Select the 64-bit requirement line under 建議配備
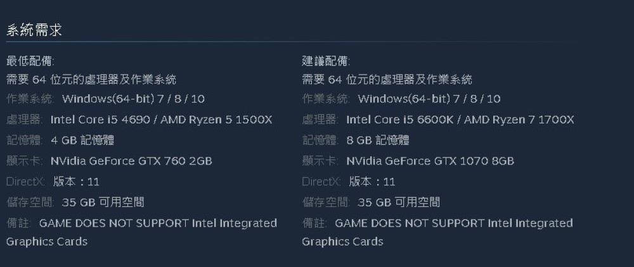Image resolution: width=634 pixels, height=267 pixels. click(386, 80)
